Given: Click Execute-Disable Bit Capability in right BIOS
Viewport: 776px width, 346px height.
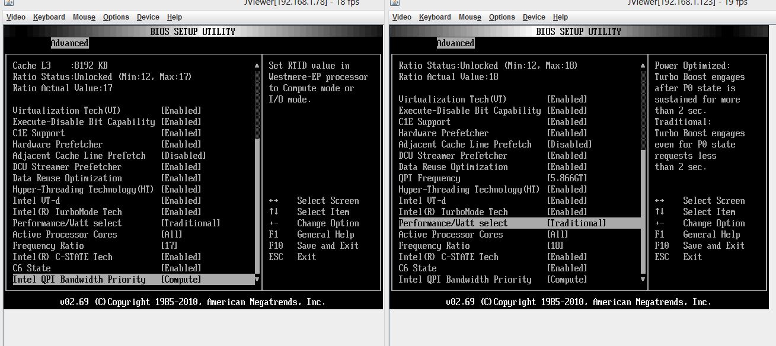Looking at the screenshot, I should pyautogui.click(x=470, y=111).
